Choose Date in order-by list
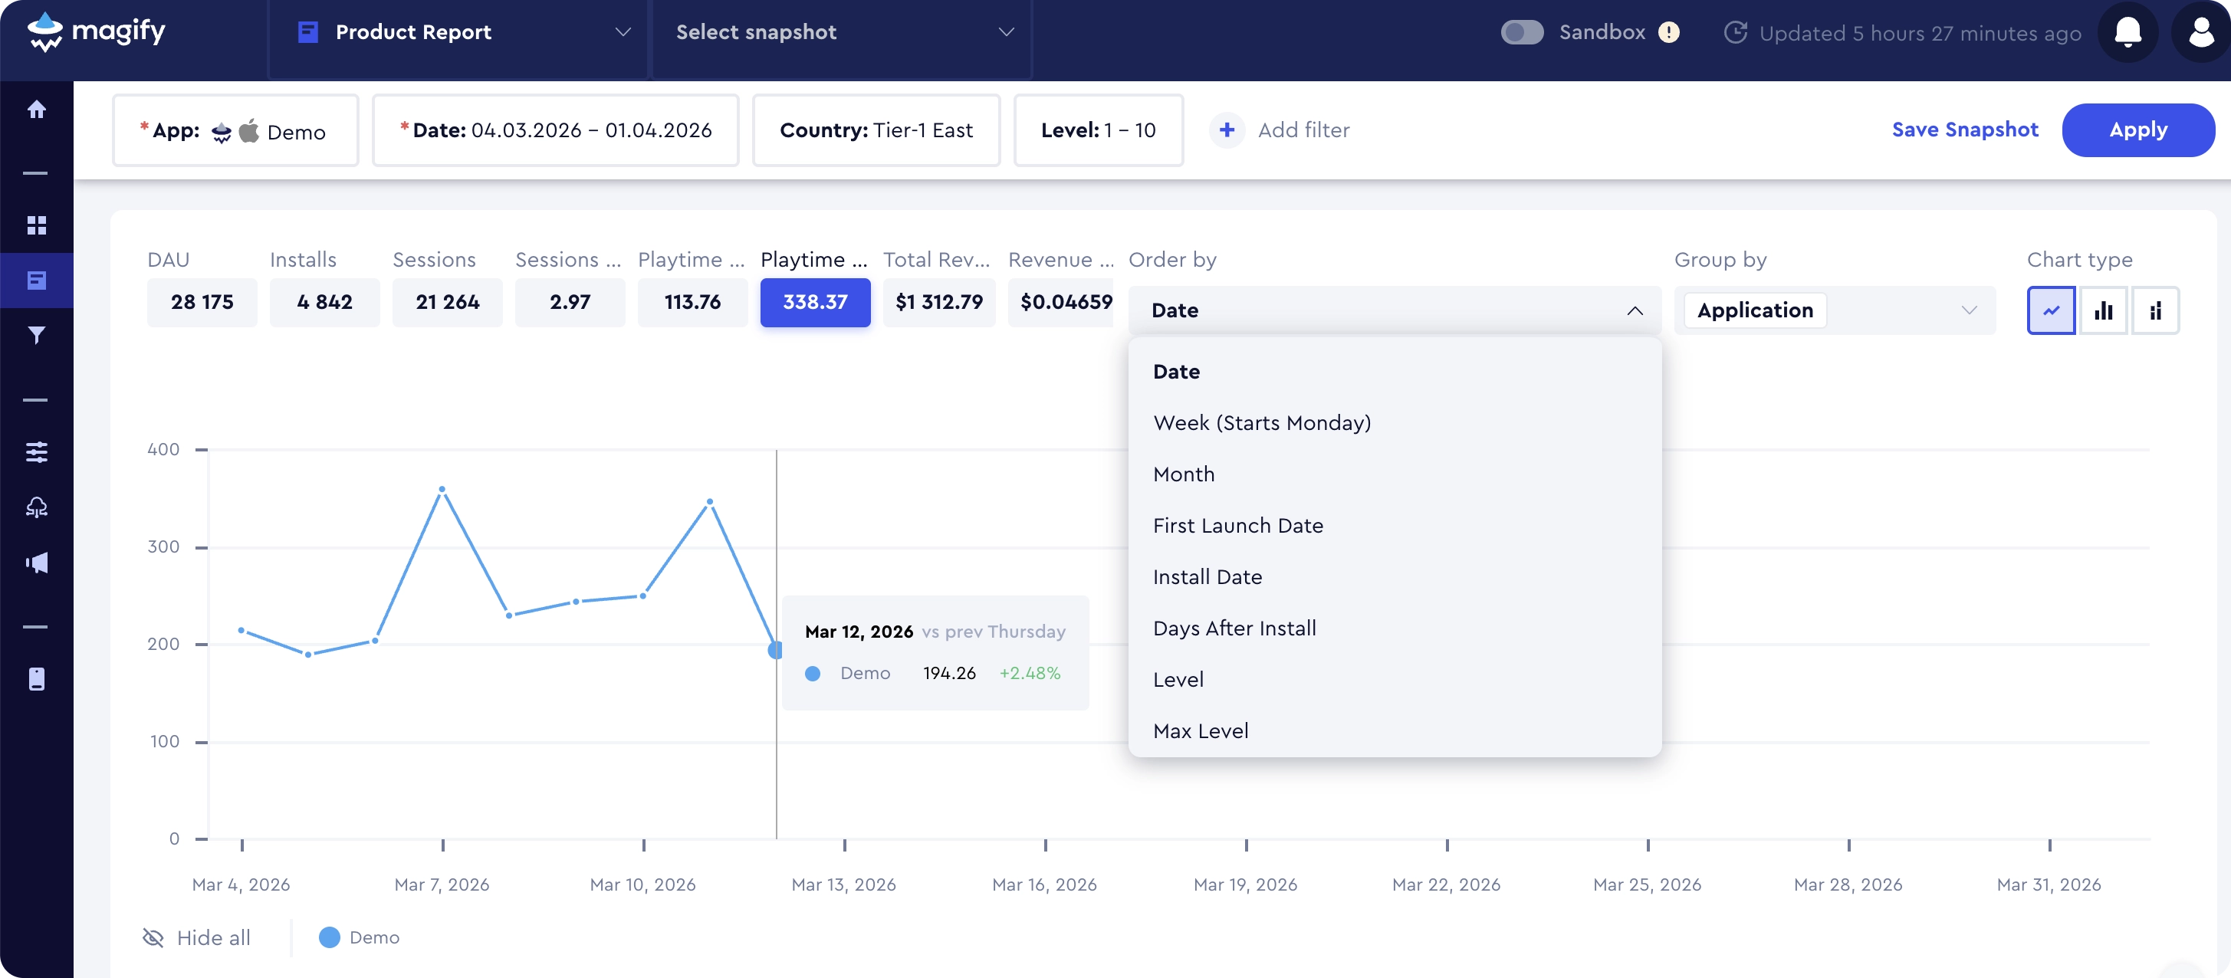This screenshot has width=2231, height=978. click(1395, 371)
